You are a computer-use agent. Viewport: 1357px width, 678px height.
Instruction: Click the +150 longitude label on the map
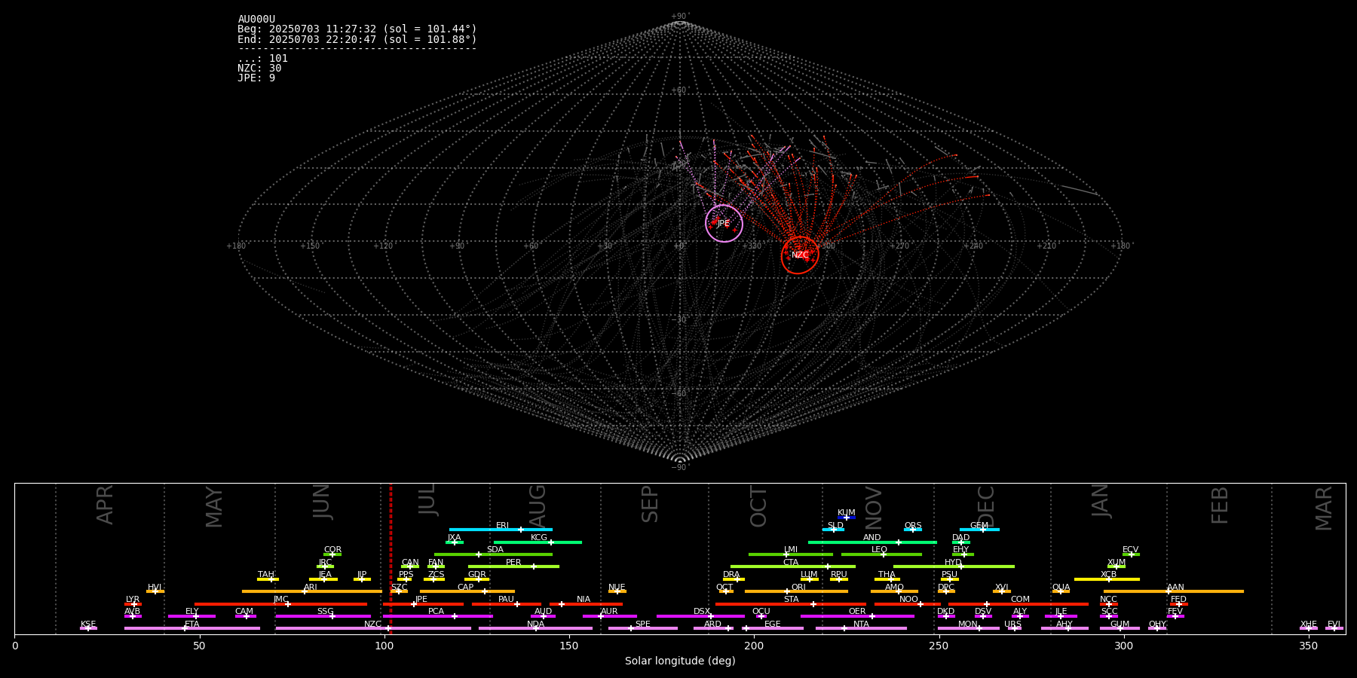pos(310,246)
